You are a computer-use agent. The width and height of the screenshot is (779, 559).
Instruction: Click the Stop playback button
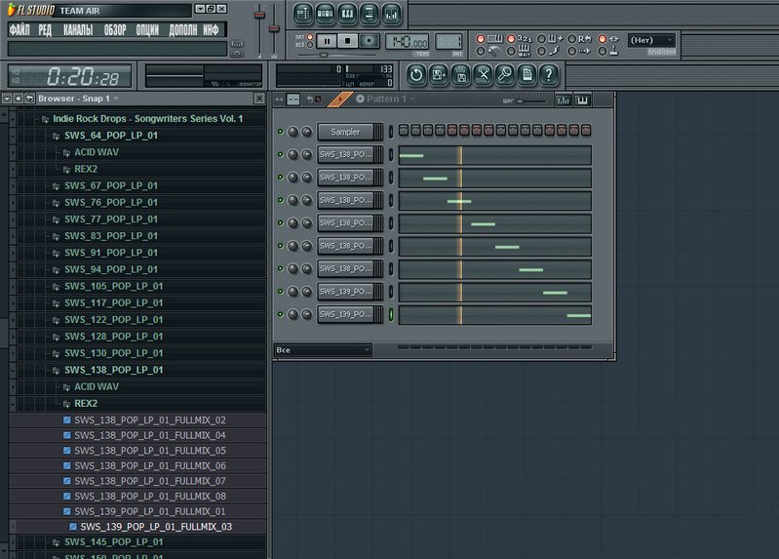[347, 41]
